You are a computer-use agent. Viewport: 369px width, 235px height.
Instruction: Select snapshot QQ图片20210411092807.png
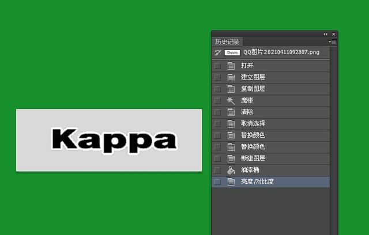coord(270,52)
